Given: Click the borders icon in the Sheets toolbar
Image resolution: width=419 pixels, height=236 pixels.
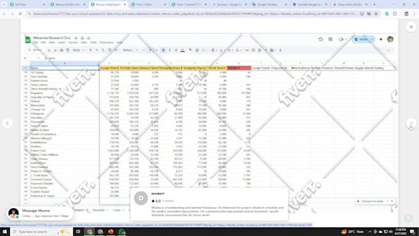Looking at the screenshot, I should tap(197, 50).
